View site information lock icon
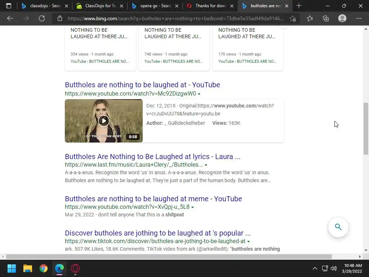Image resolution: width=369 pixels, height=277 pixels. coord(60,18)
